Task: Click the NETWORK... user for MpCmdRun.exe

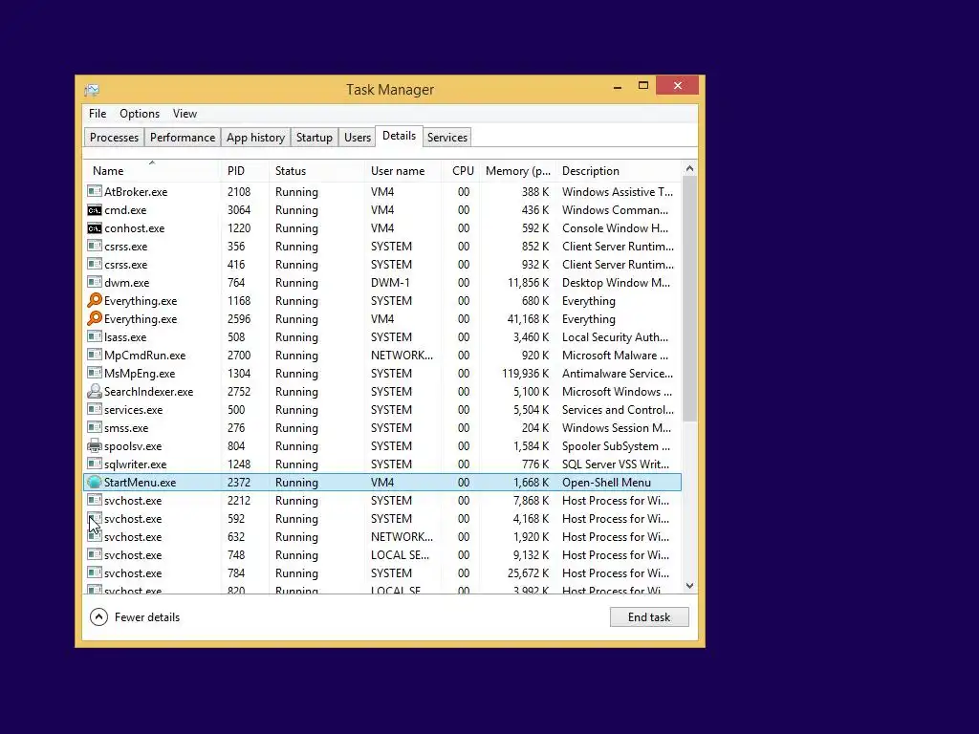Action: coord(402,356)
